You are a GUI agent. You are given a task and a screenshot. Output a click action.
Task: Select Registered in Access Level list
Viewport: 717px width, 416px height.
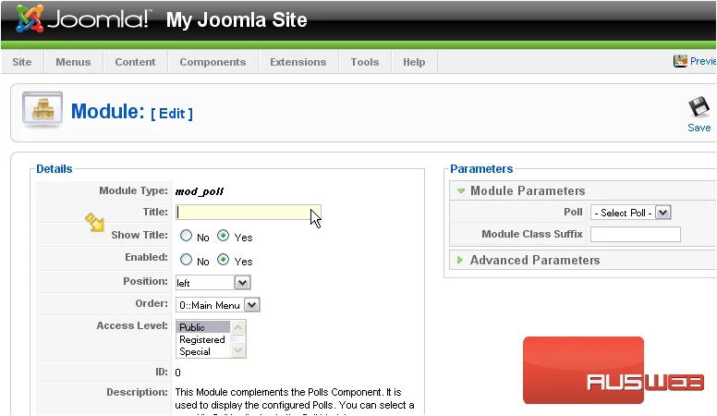(202, 339)
